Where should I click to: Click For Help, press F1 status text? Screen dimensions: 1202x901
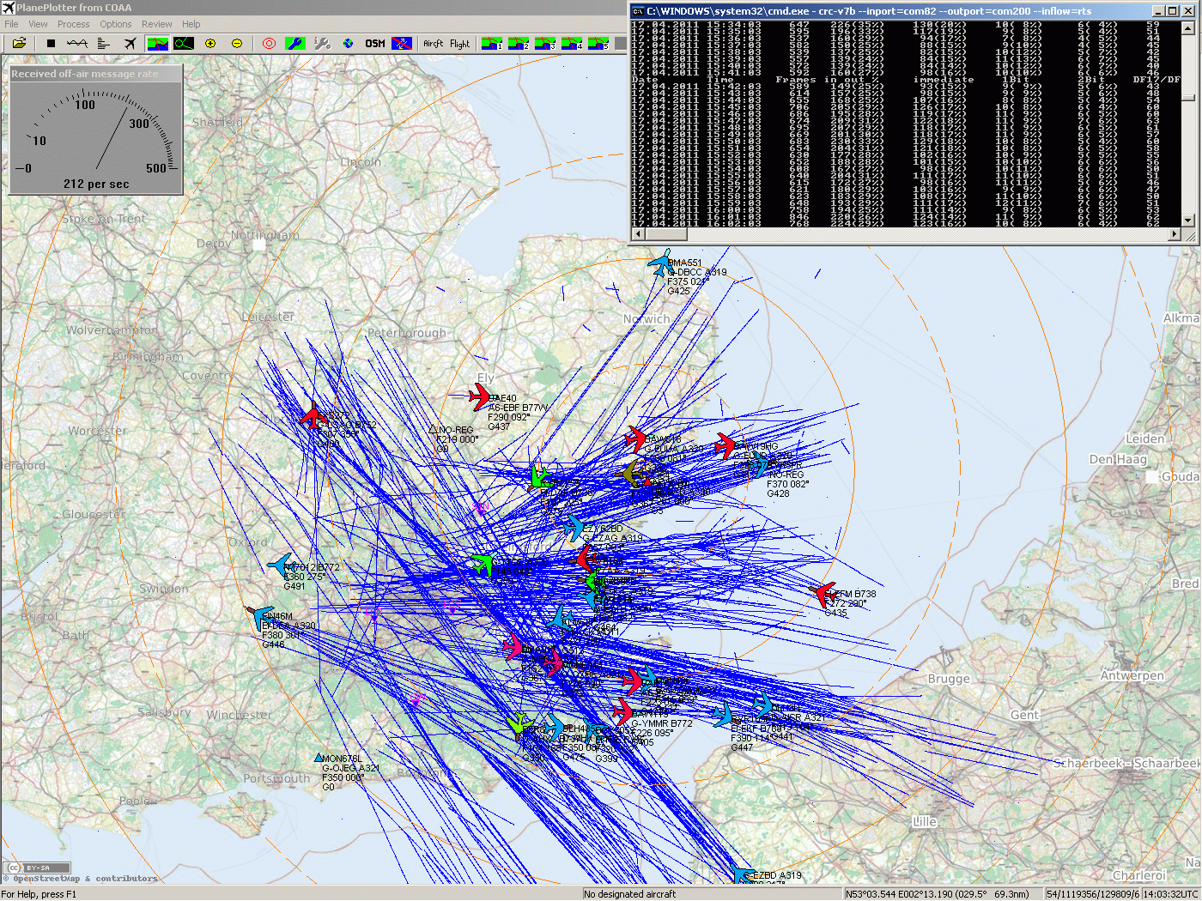[x=39, y=893]
